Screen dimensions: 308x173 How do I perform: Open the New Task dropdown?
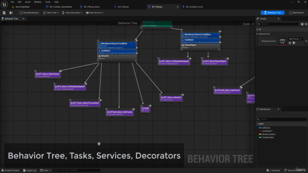pos(51,13)
